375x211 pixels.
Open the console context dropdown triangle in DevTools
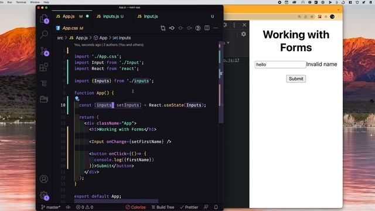pos(229,43)
